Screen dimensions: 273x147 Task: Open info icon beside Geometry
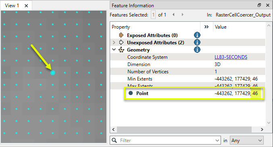tap(197, 50)
